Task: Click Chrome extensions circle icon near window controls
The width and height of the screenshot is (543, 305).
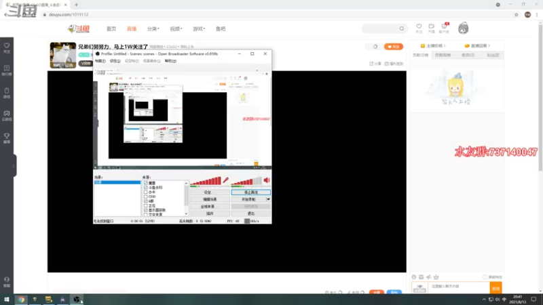Action: tap(498, 5)
